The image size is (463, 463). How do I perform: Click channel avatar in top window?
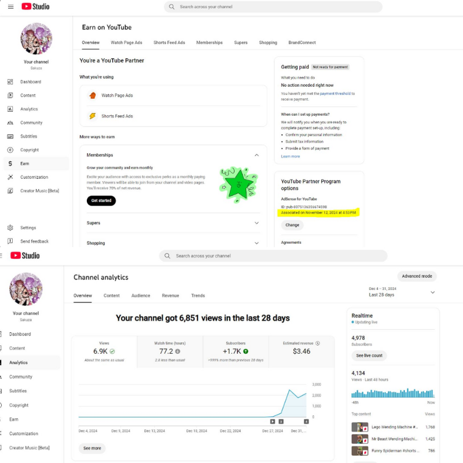(x=36, y=39)
